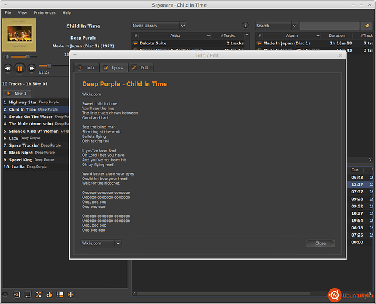Skip to the previous track

coord(8,69)
